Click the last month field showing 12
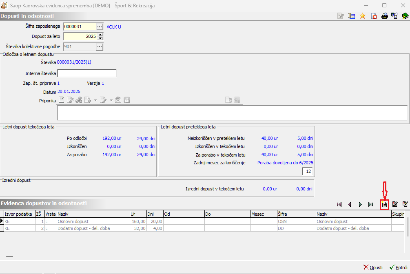This screenshot has width=410, height=274. 307,172
